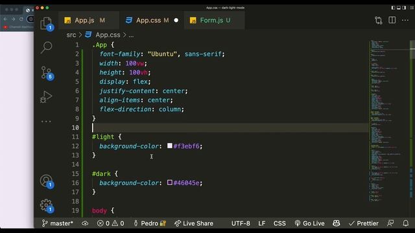
Task: Open Changes compare icon in editor toolbar
Action: click(379, 20)
